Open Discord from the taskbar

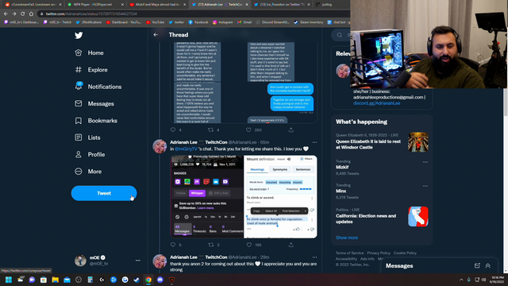(160, 280)
